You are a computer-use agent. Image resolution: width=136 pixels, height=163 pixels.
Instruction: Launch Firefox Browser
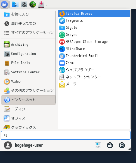pyautogui.click(x=94, y=14)
